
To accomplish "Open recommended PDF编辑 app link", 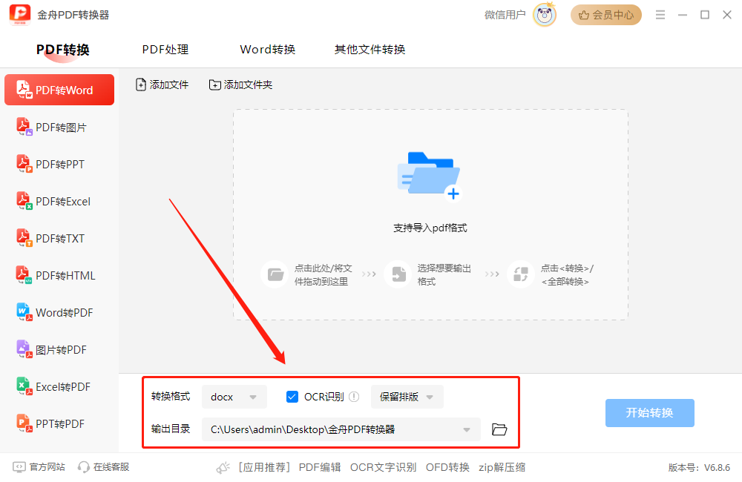I will 320,467.
